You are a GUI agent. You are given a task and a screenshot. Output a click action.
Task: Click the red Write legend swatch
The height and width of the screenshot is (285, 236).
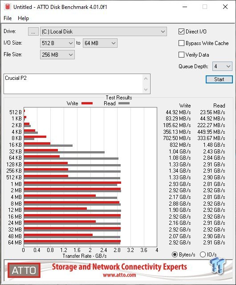pos(87,103)
